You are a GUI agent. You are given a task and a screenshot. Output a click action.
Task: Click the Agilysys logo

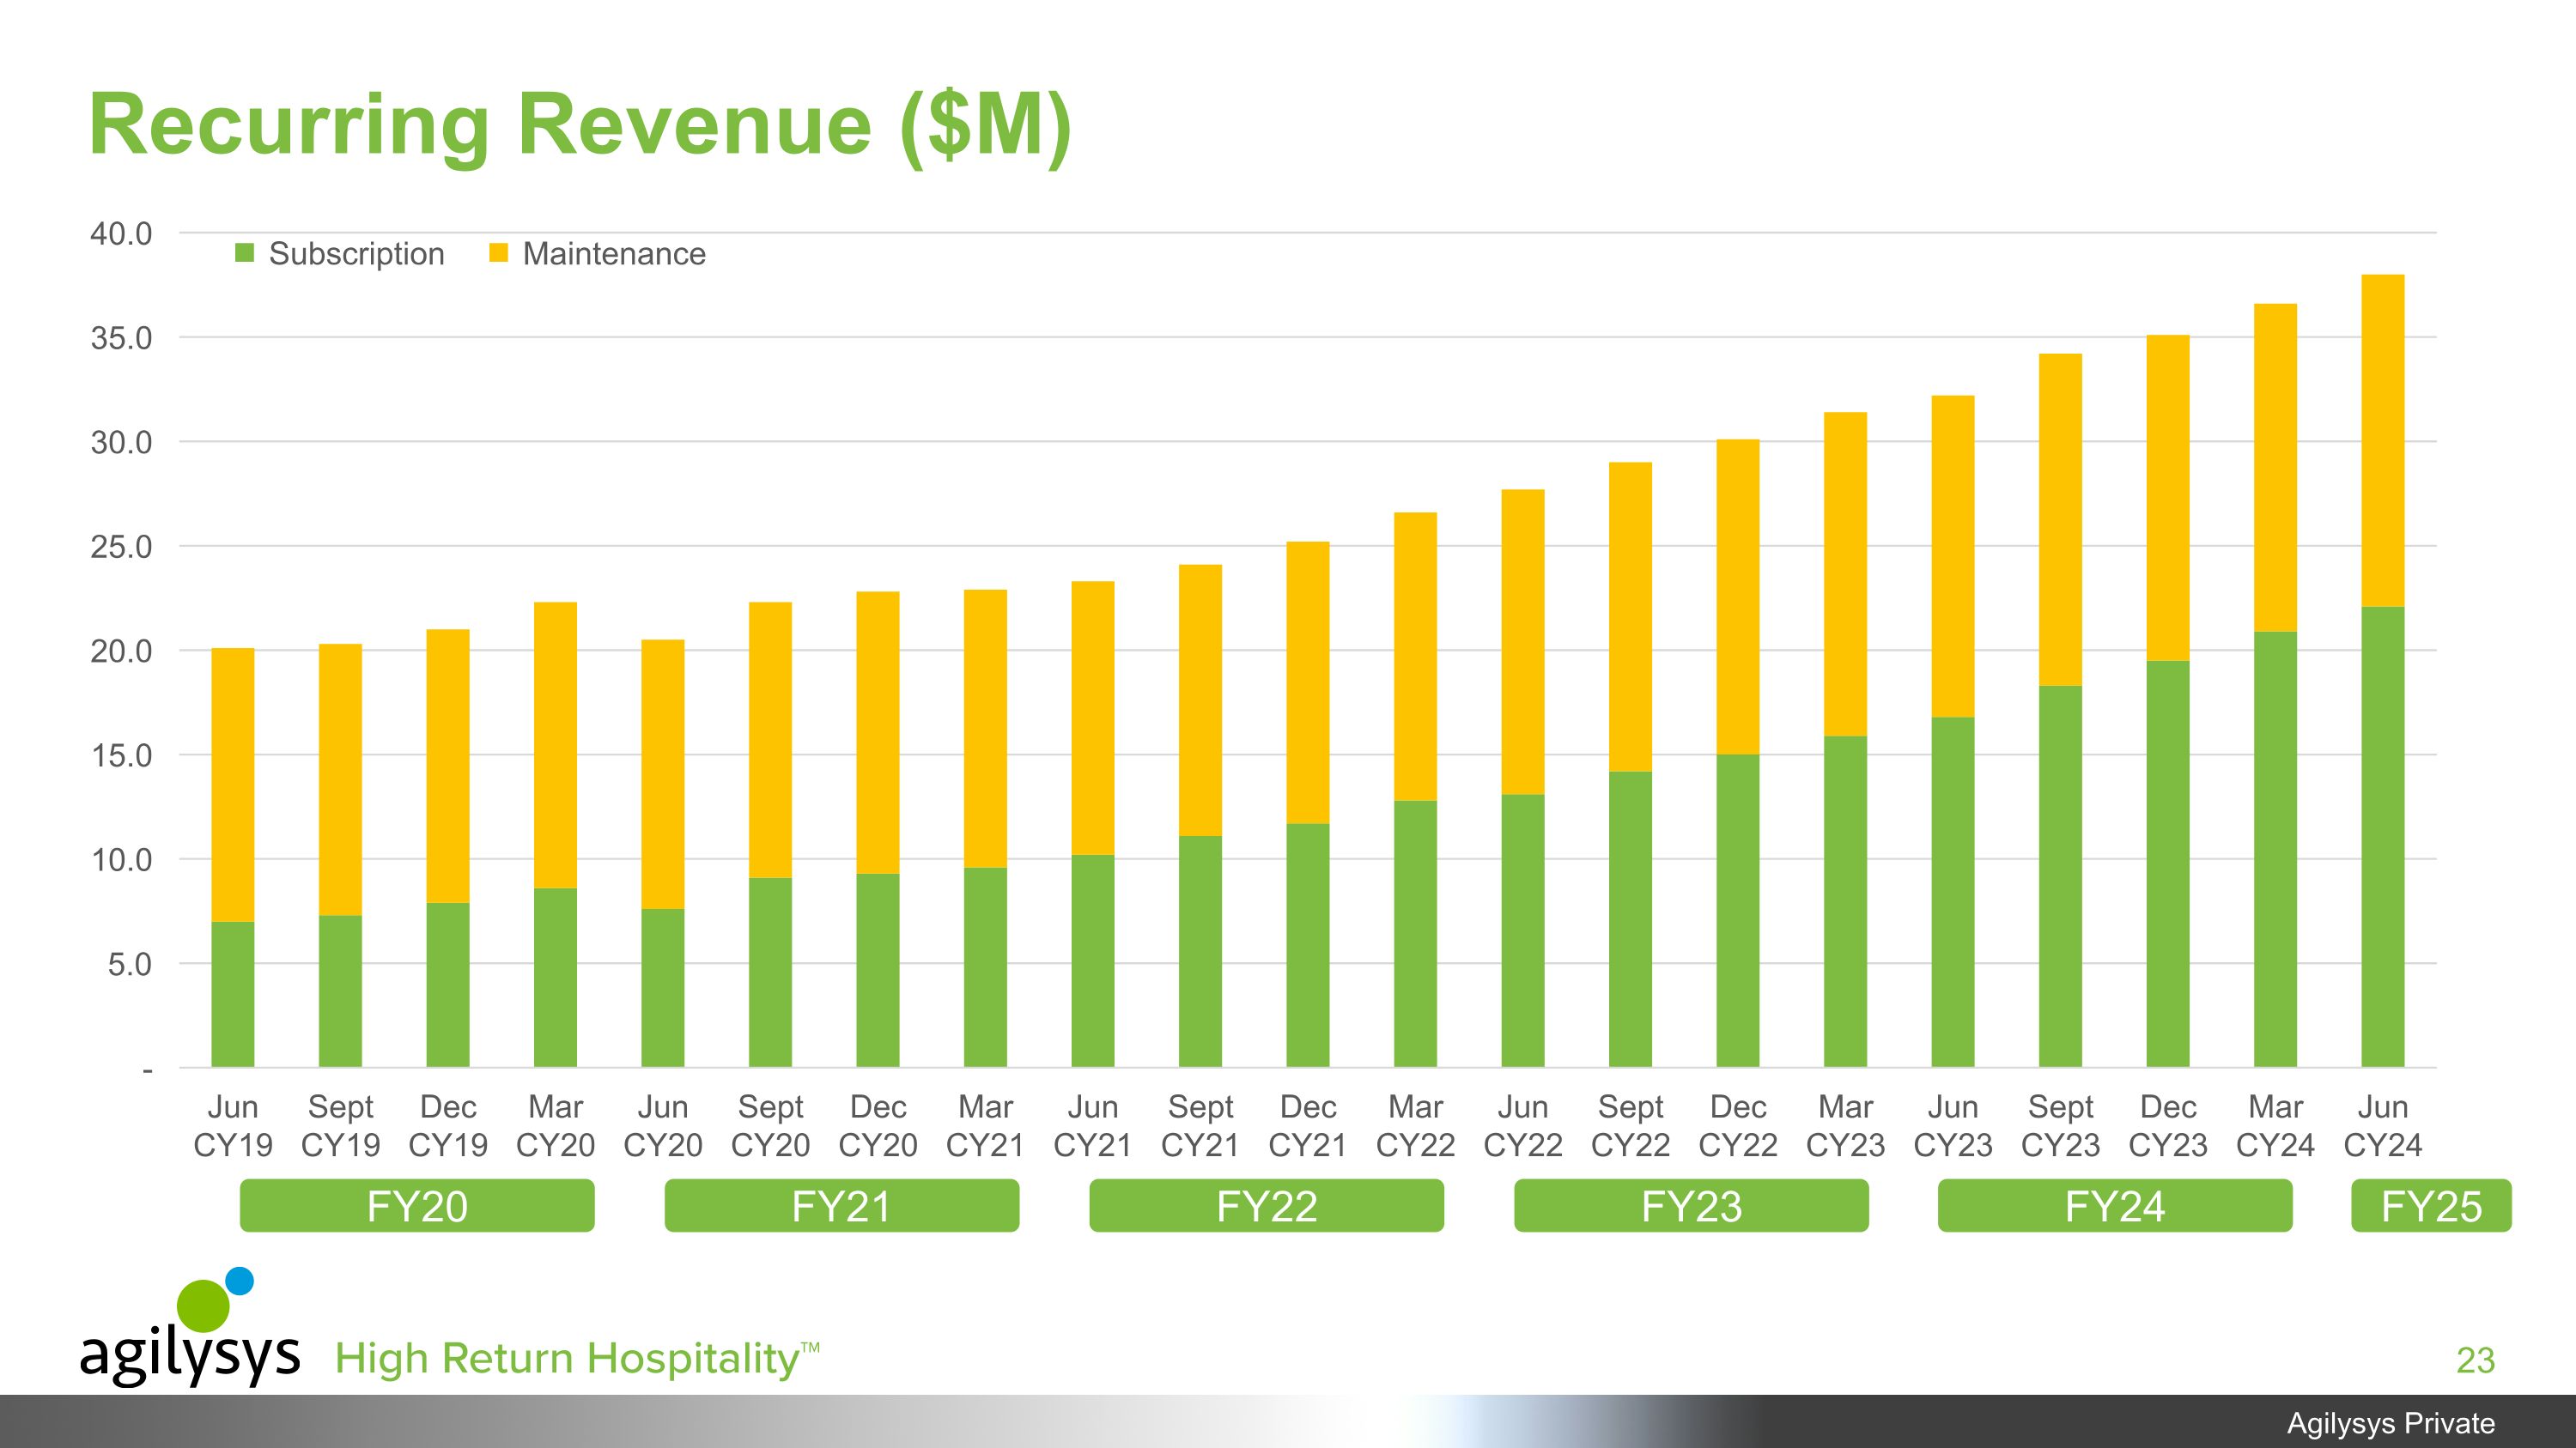tap(190, 1326)
